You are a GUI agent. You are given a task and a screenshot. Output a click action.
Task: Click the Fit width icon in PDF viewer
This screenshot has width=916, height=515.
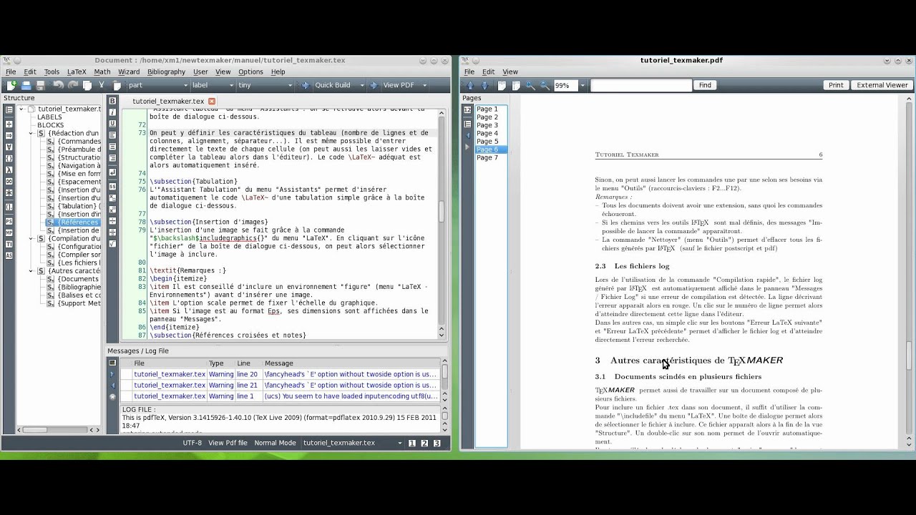click(502, 85)
